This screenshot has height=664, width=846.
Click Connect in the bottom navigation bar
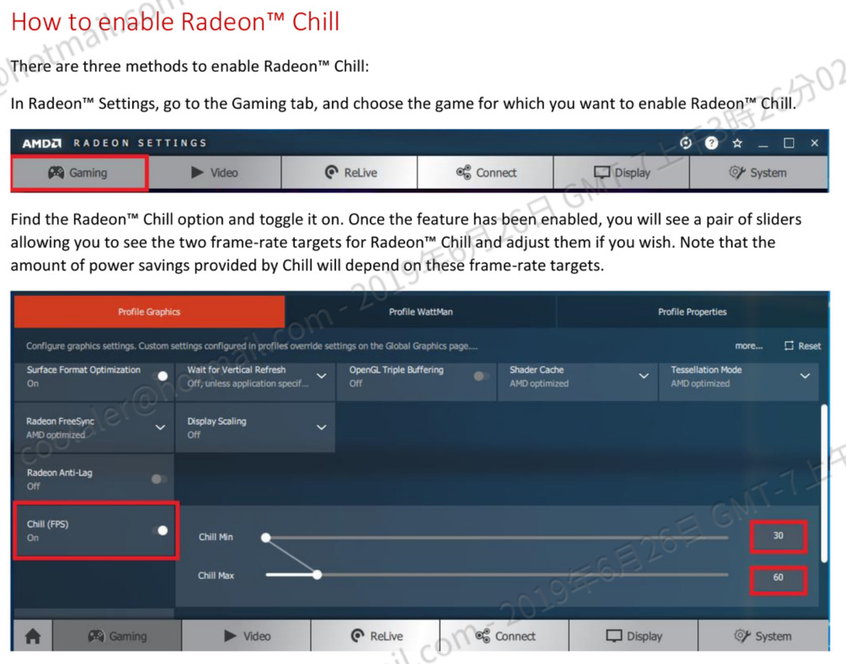(505, 636)
